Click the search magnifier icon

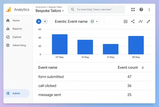click(73, 10)
